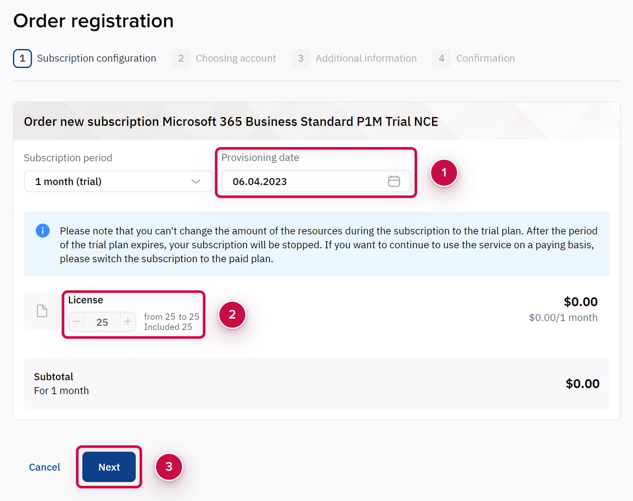This screenshot has width=633, height=501.
Task: Click the step 4 number badge
Action: tap(442, 59)
